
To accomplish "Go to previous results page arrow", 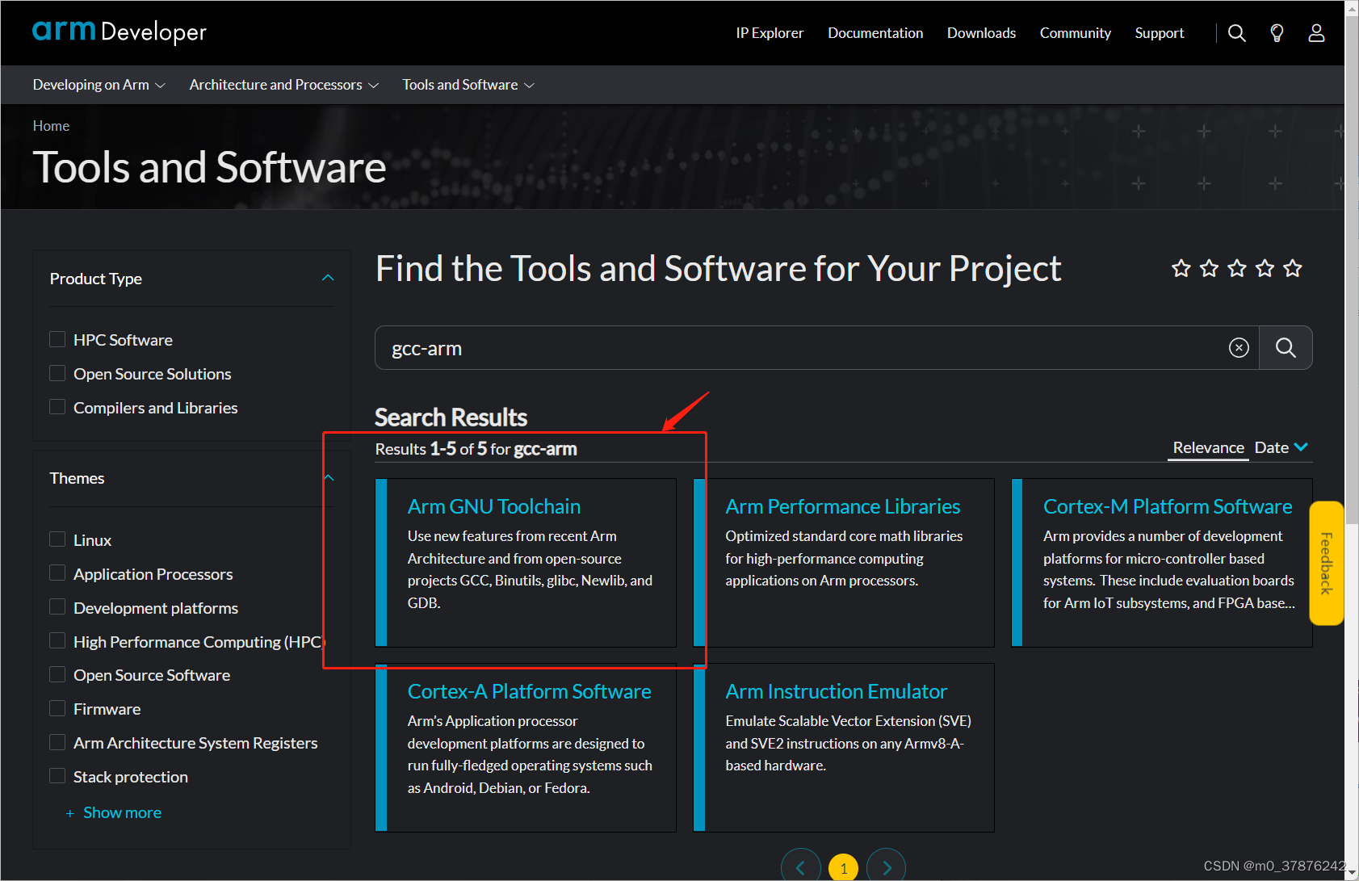I will coord(801,867).
